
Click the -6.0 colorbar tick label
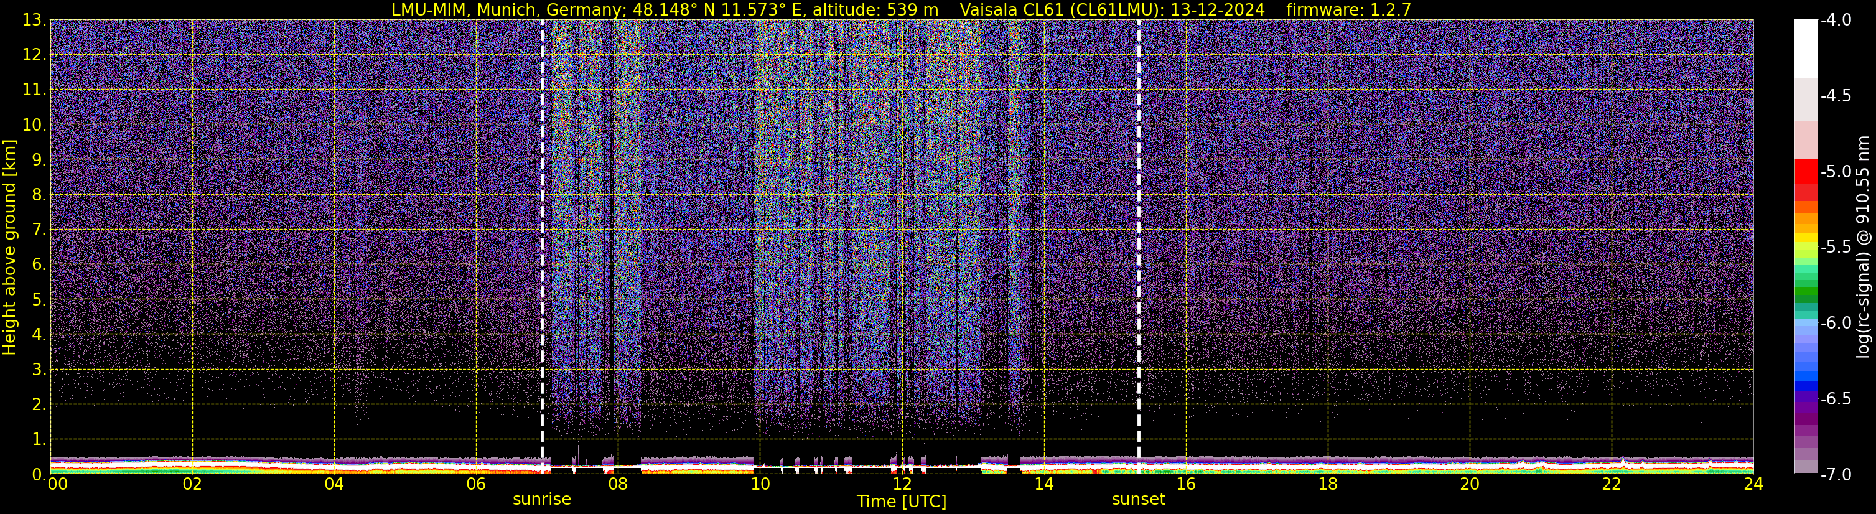[x=1836, y=323]
